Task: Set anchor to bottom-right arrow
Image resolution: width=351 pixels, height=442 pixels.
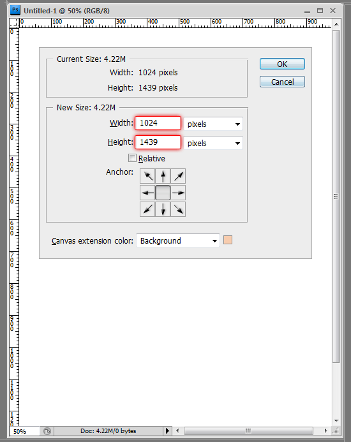Action: point(178,209)
